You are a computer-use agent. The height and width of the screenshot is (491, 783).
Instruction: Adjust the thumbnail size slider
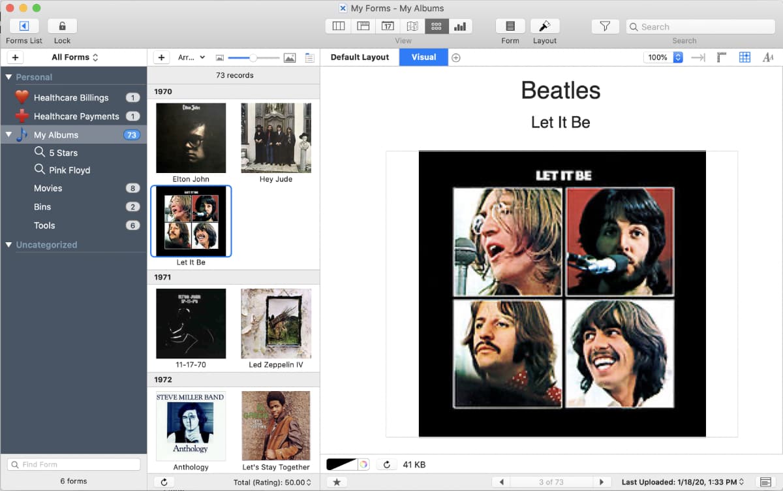[253, 58]
